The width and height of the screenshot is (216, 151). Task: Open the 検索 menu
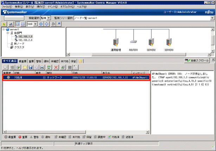tap(19, 7)
